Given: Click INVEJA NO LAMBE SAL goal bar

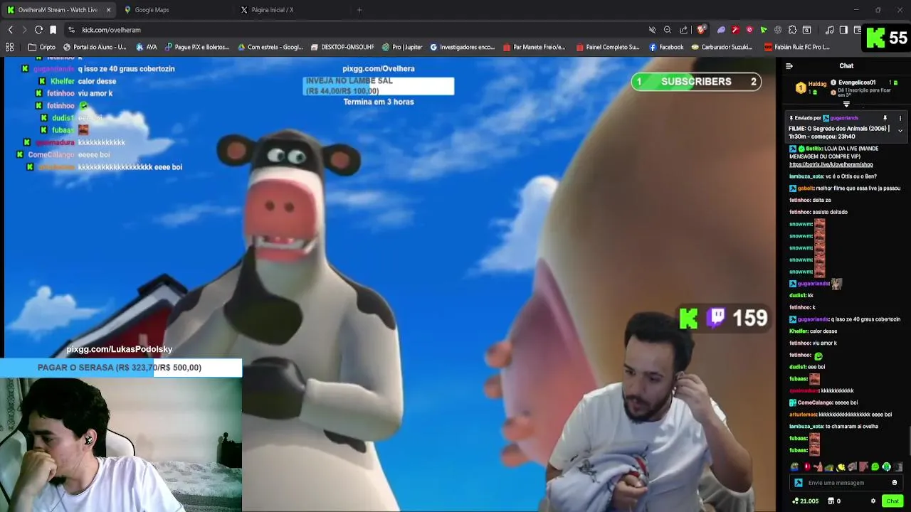Looking at the screenshot, I should (379, 86).
